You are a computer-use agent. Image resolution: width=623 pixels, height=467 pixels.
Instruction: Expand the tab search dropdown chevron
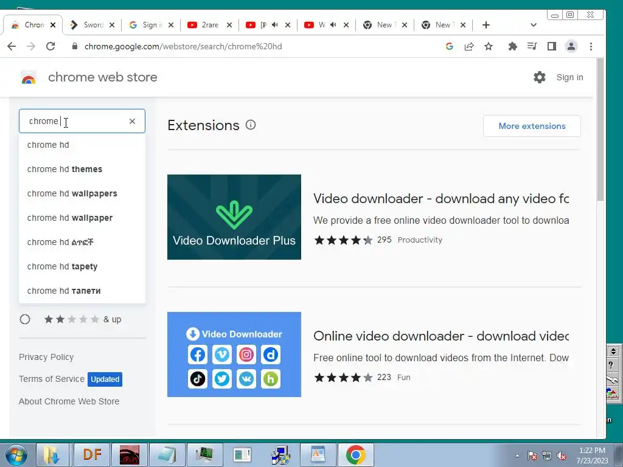[x=533, y=25]
